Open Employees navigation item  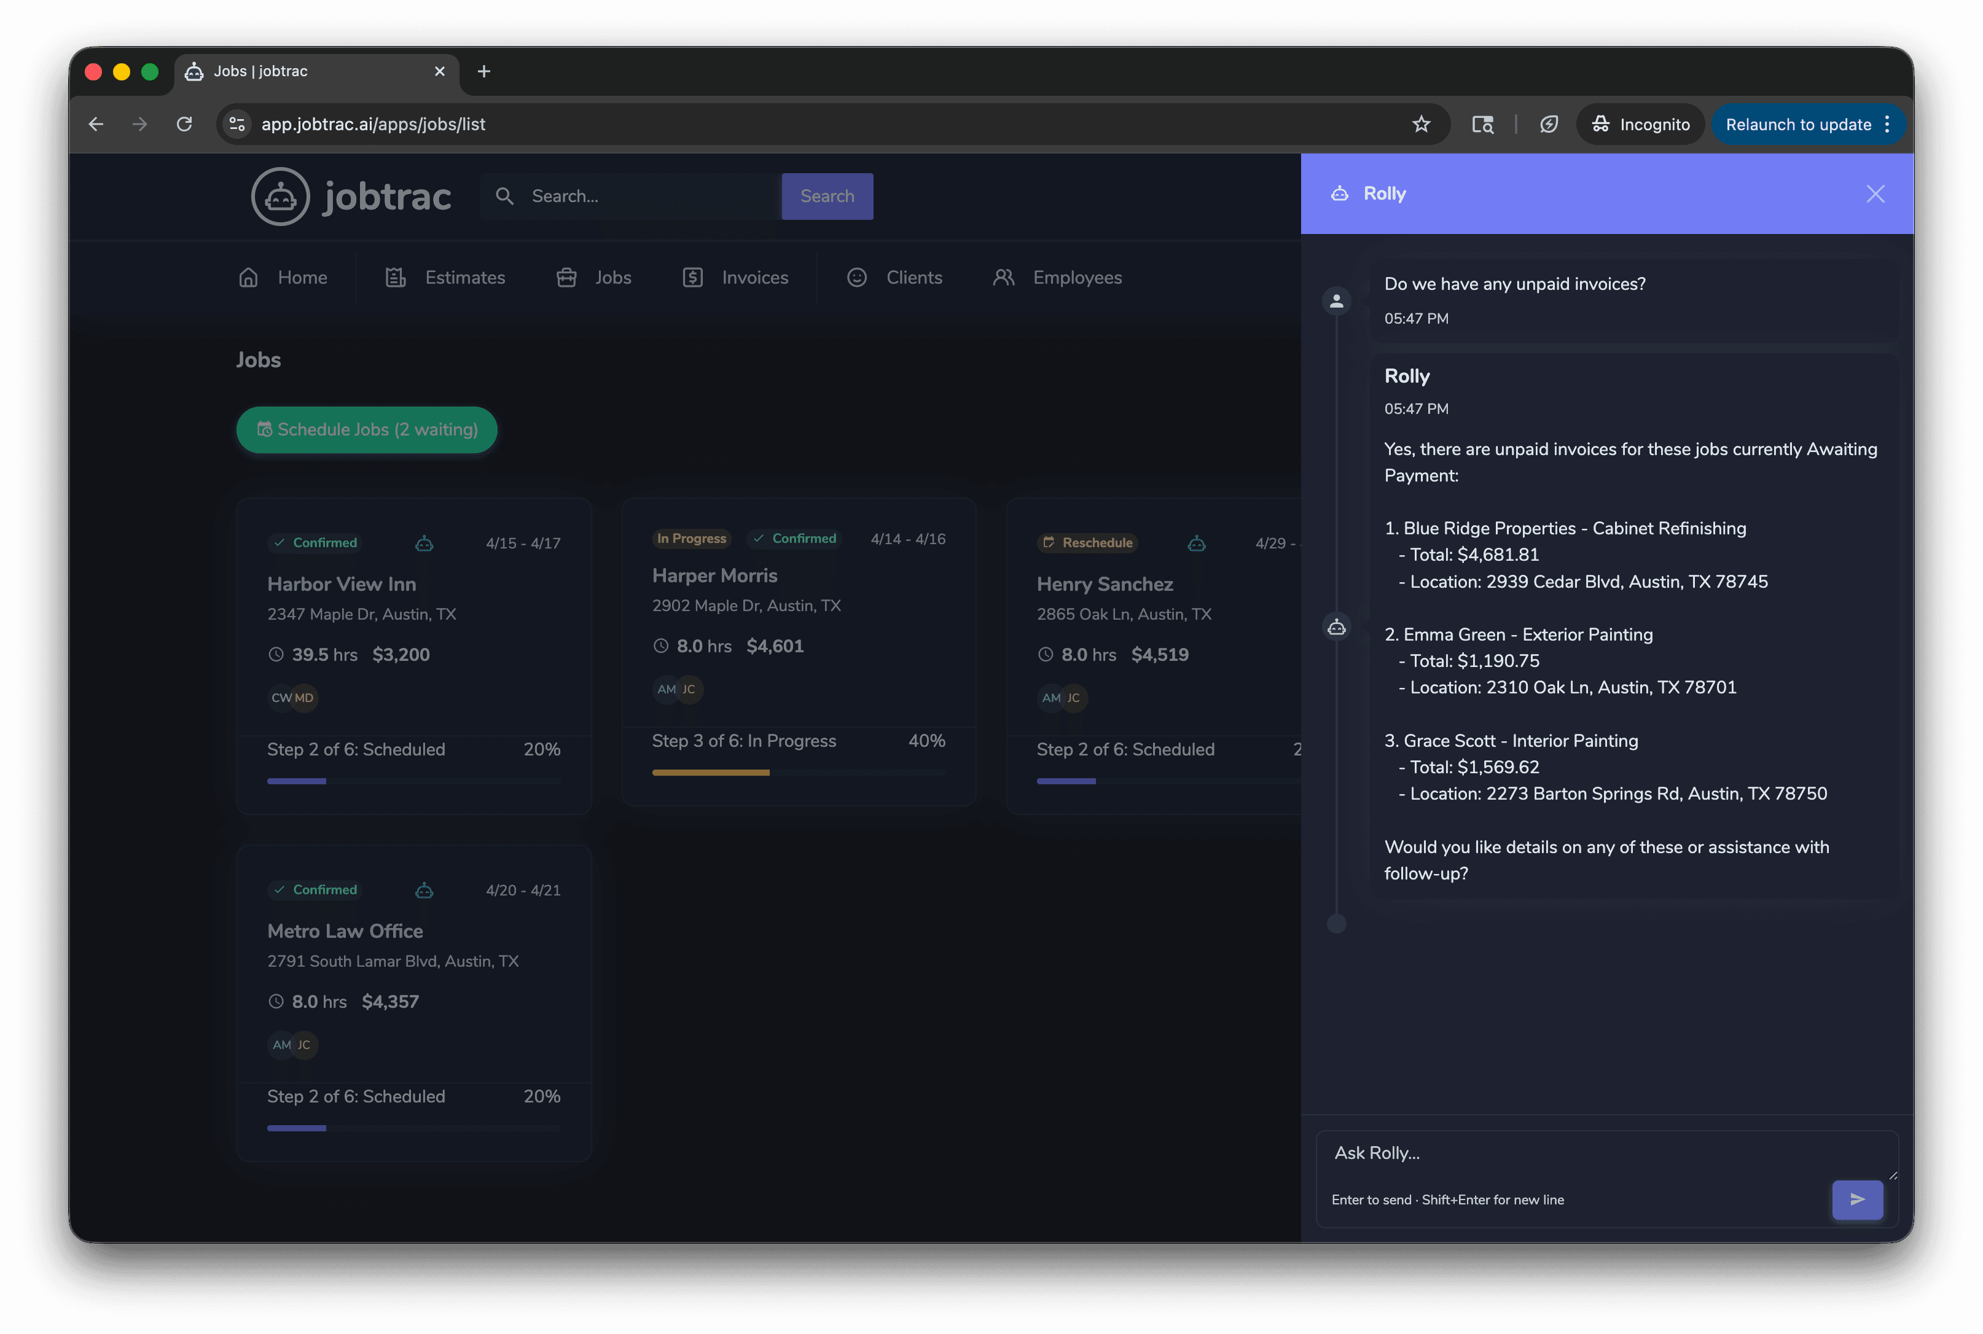pyautogui.click(x=1057, y=278)
